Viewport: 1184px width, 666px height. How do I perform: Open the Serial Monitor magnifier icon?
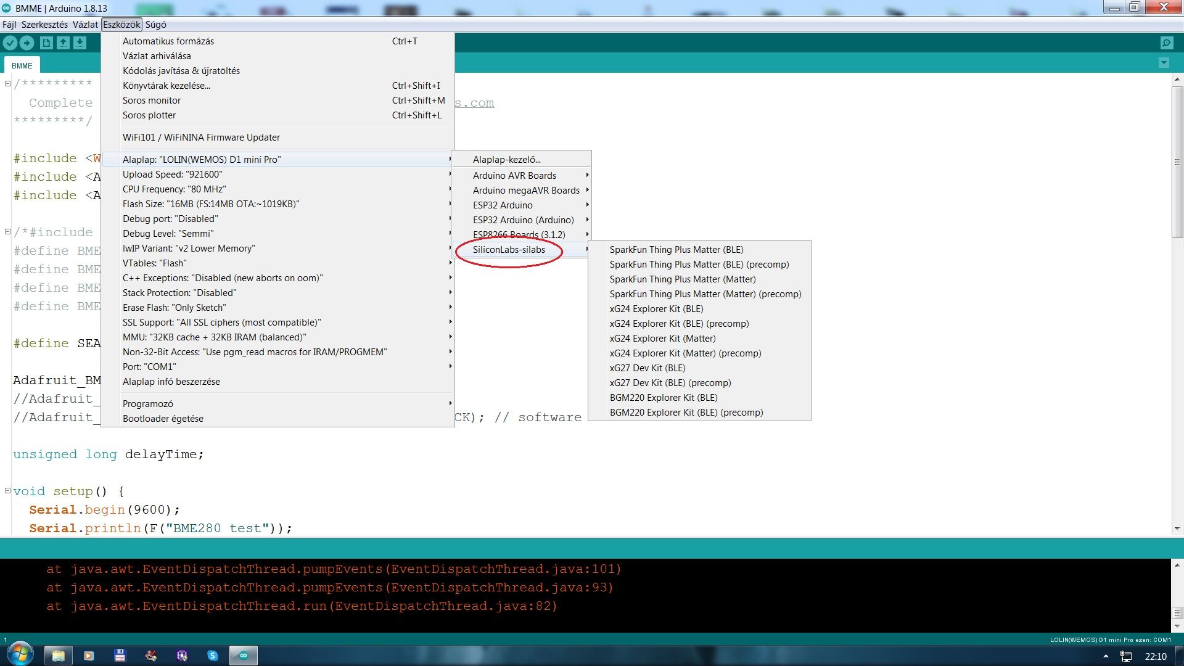(1167, 43)
